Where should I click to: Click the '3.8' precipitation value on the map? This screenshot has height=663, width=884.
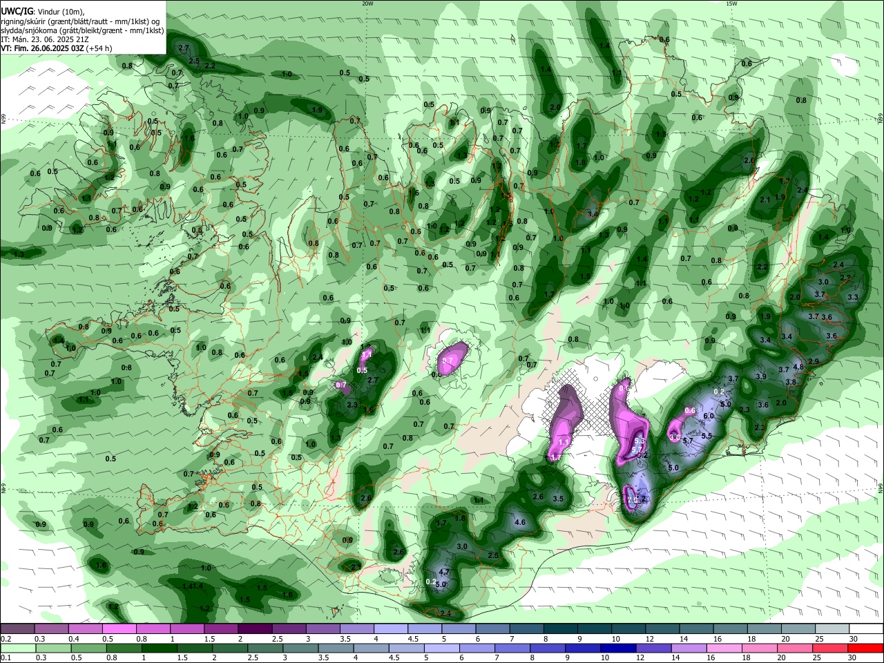click(x=791, y=382)
